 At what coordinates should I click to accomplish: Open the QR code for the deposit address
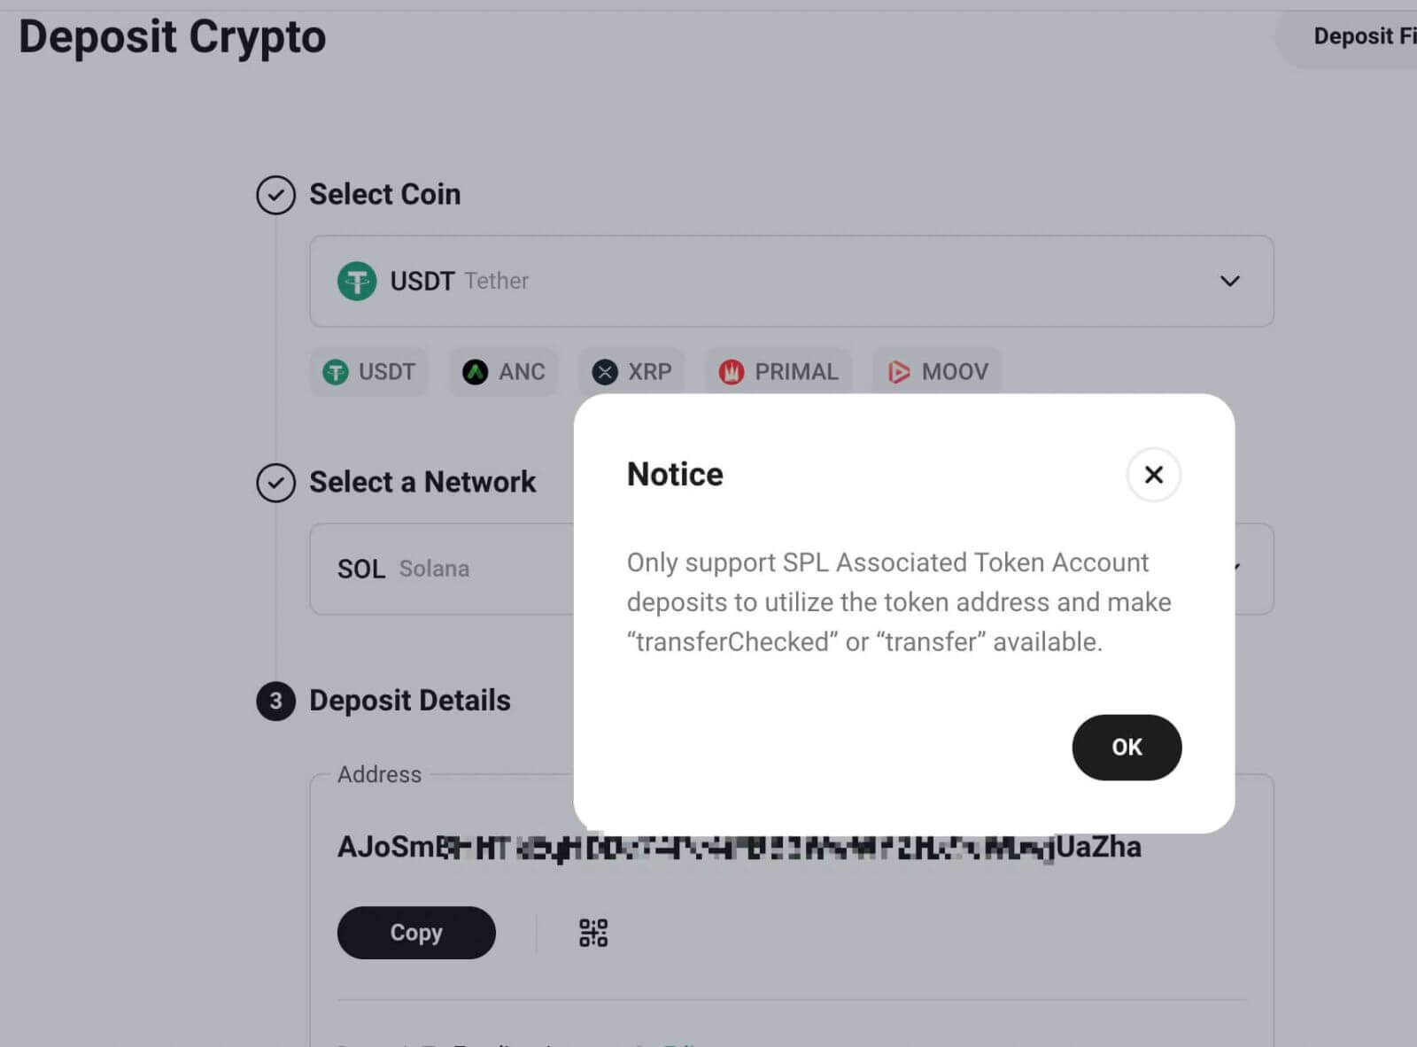(592, 932)
